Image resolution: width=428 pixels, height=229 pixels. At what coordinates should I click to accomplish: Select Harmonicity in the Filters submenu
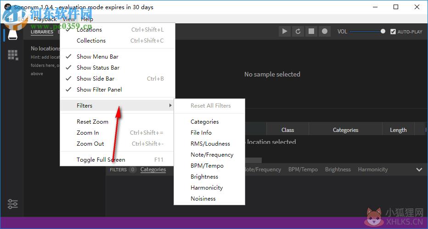coord(209,188)
